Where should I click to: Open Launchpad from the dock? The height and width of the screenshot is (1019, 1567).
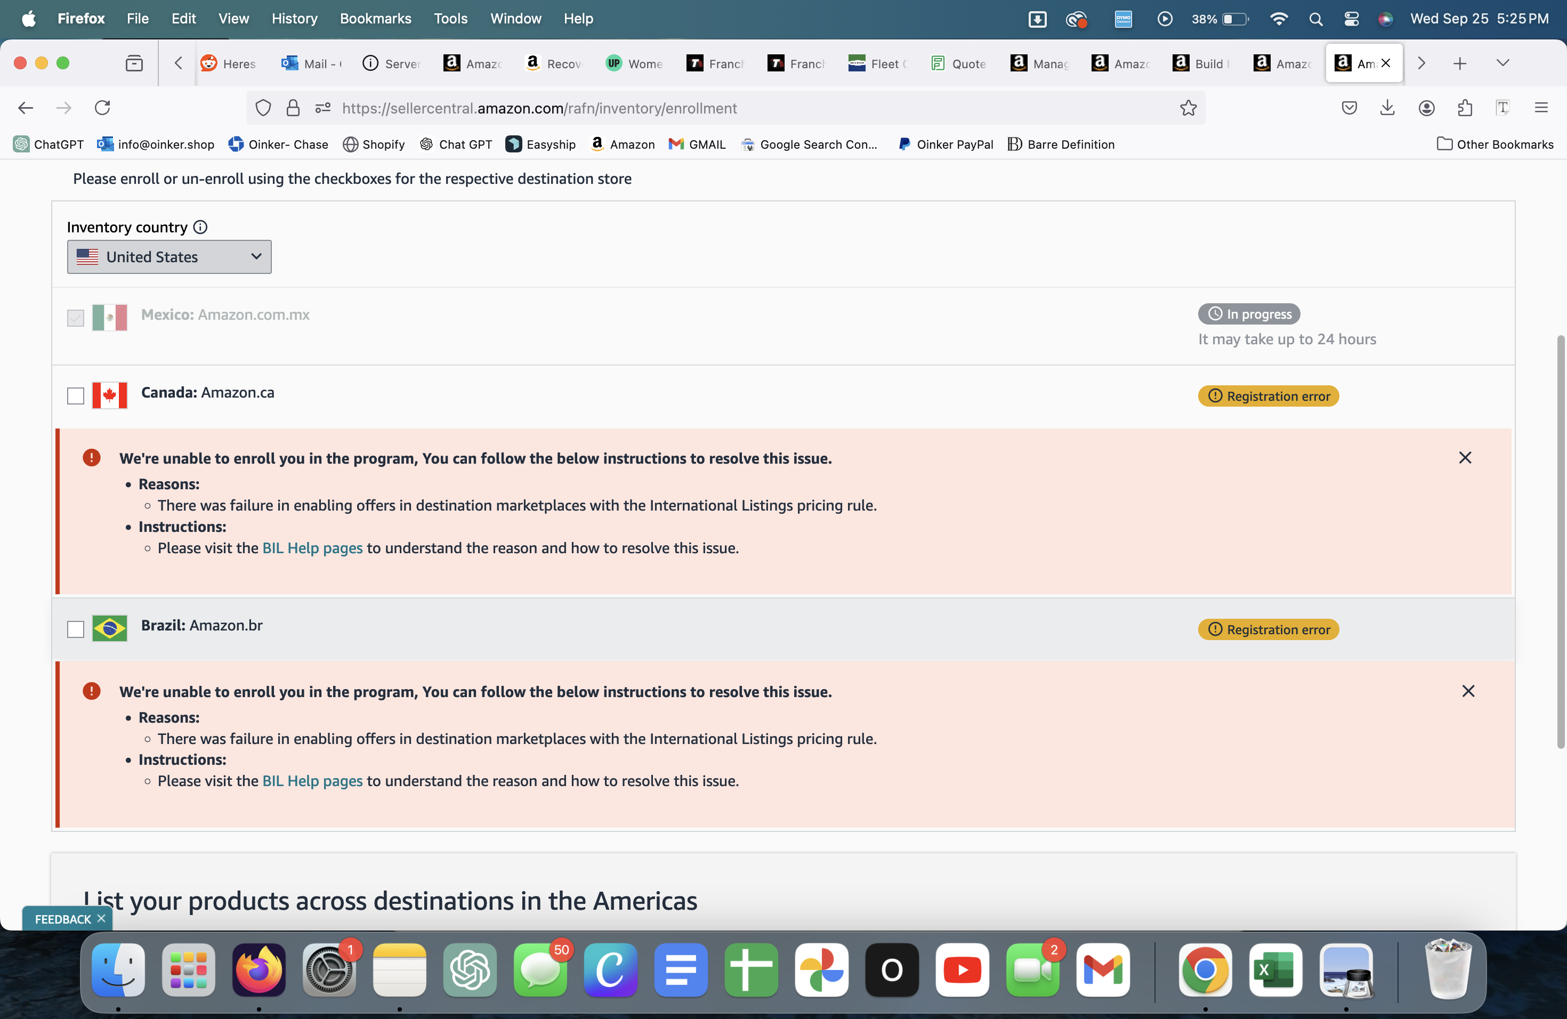pos(189,969)
